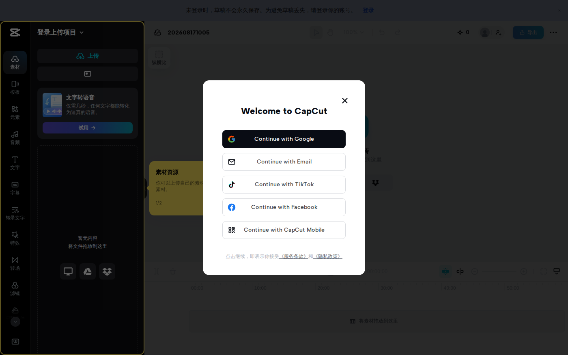Open the 100% zoom dropdown

(x=354, y=32)
